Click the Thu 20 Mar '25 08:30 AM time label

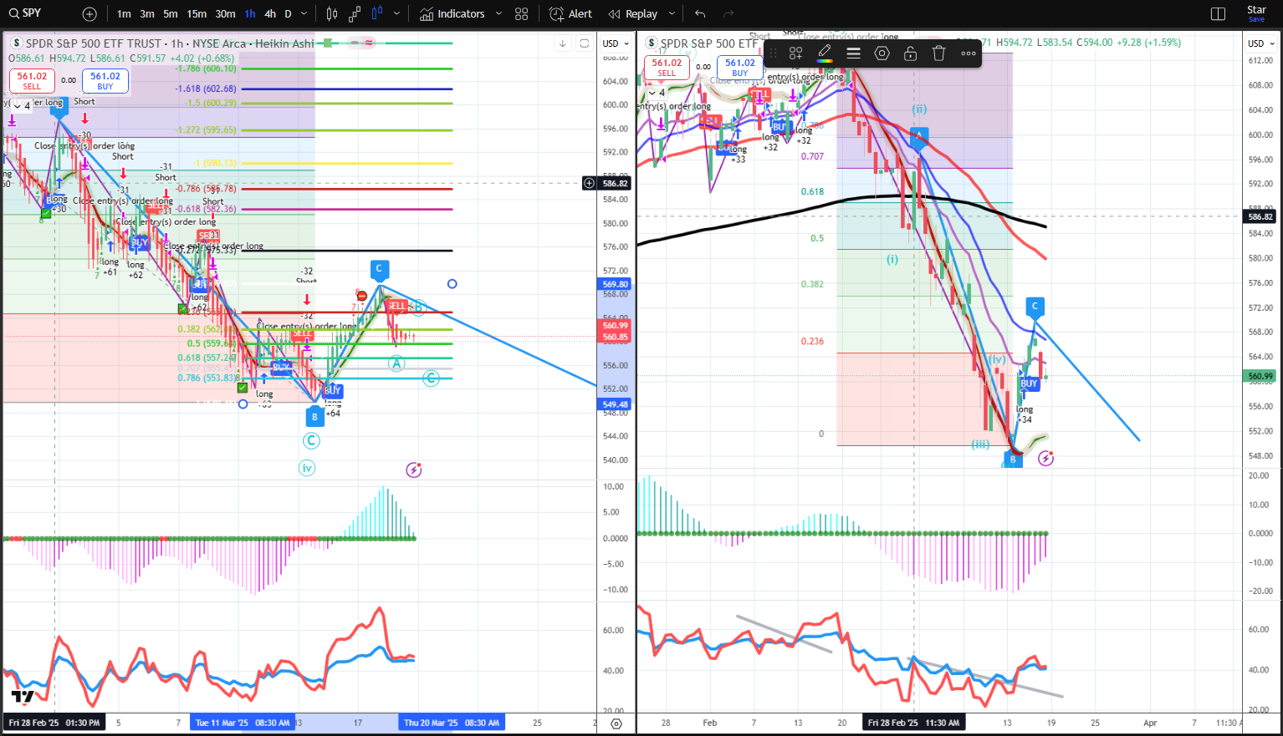pos(452,723)
